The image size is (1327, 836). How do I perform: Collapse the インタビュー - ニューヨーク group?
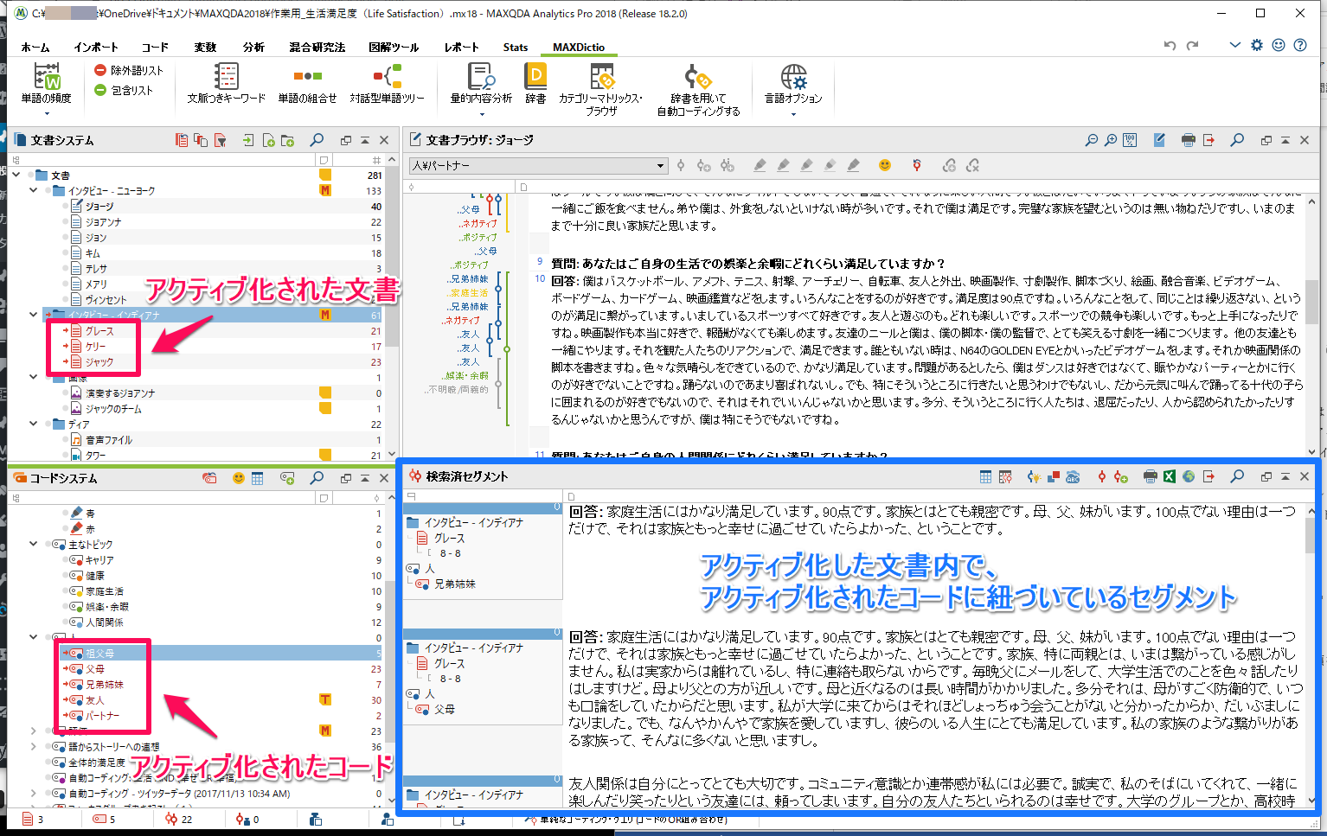click(33, 190)
